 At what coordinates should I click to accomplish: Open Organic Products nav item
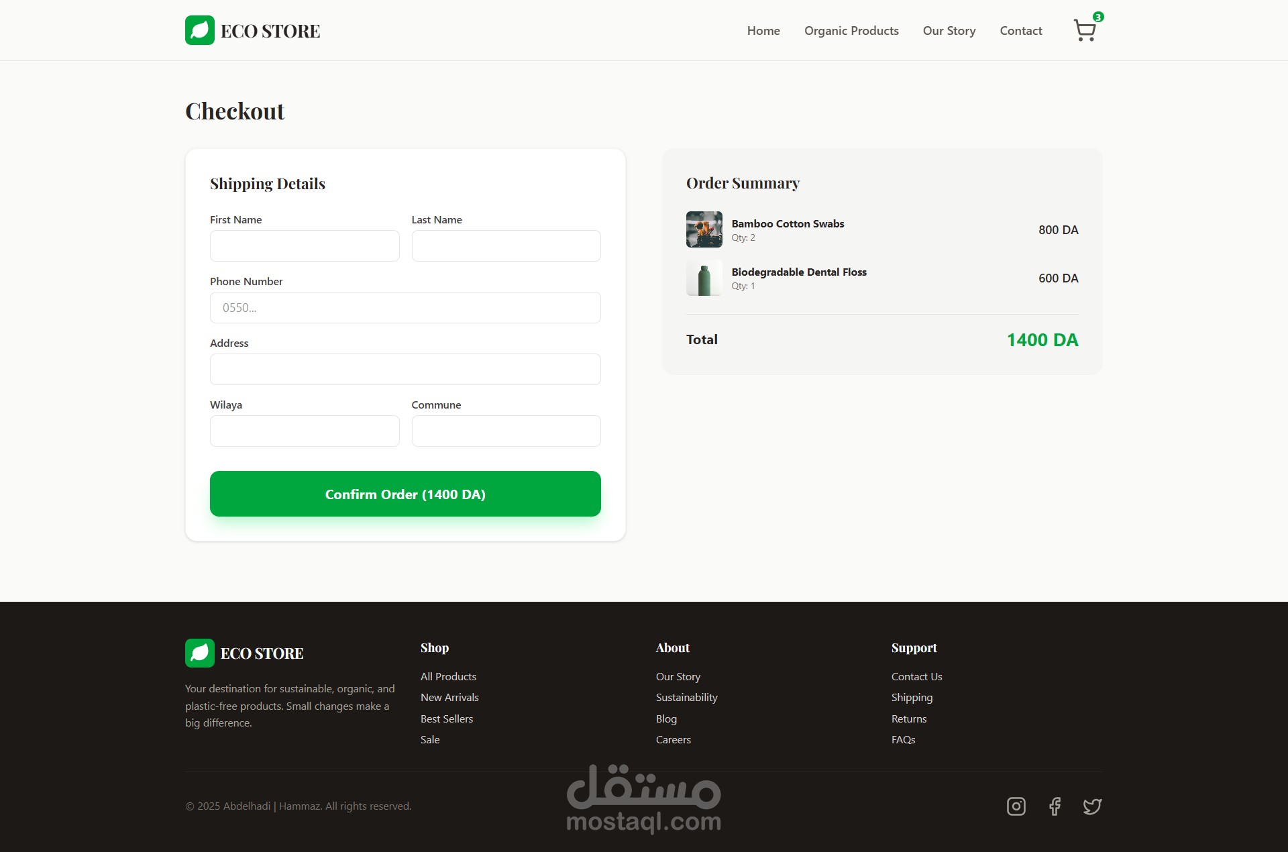click(851, 31)
